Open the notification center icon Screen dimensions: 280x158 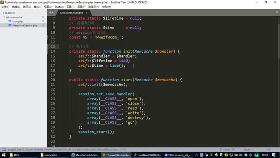[274, 155]
